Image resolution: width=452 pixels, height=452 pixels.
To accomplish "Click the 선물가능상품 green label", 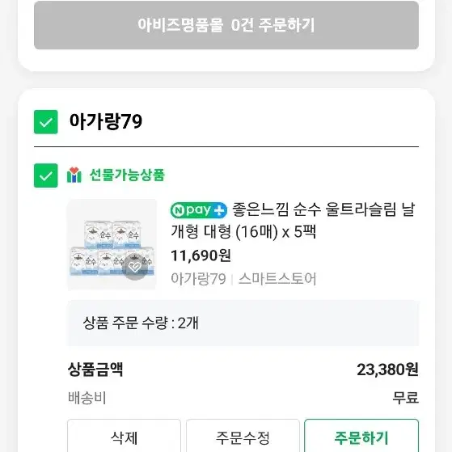I will click(x=127, y=175).
